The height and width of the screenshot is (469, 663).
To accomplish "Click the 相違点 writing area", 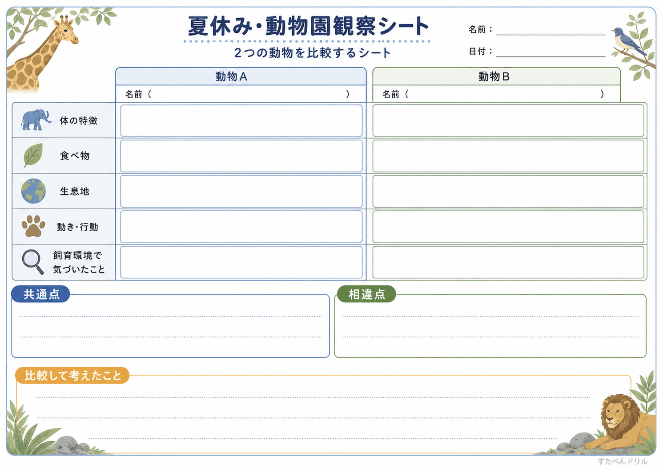I will click(x=490, y=327).
